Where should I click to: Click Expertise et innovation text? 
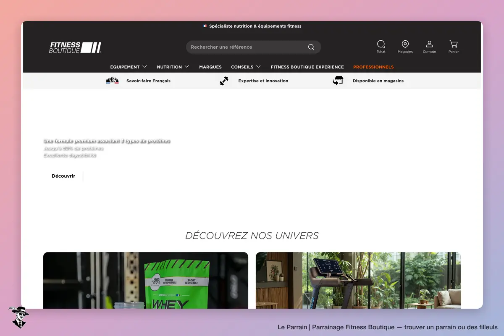tap(263, 81)
